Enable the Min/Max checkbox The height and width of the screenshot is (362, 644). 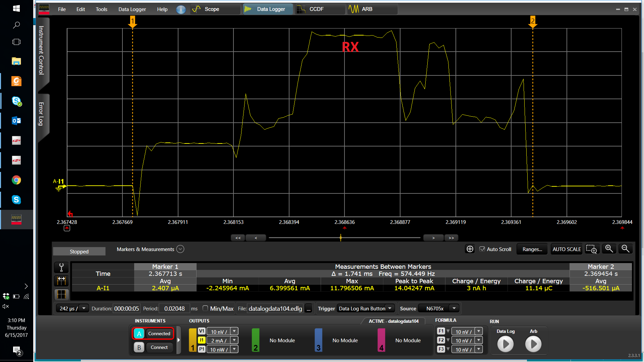point(205,308)
